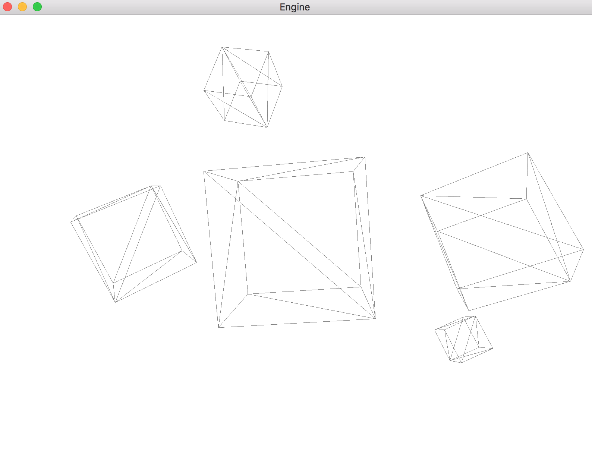Select the smallest wireframe cube

coord(464,339)
